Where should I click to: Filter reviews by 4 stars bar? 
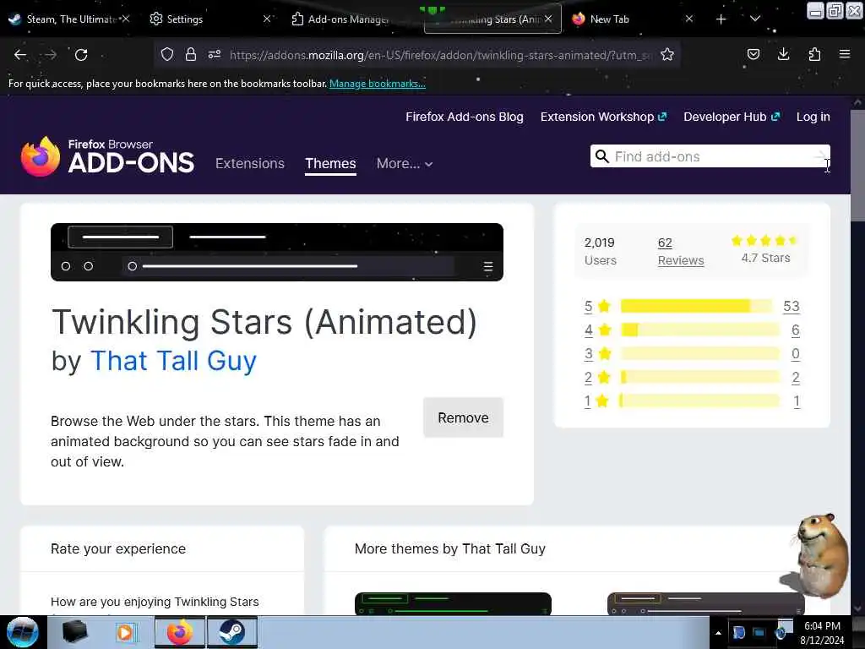700,330
